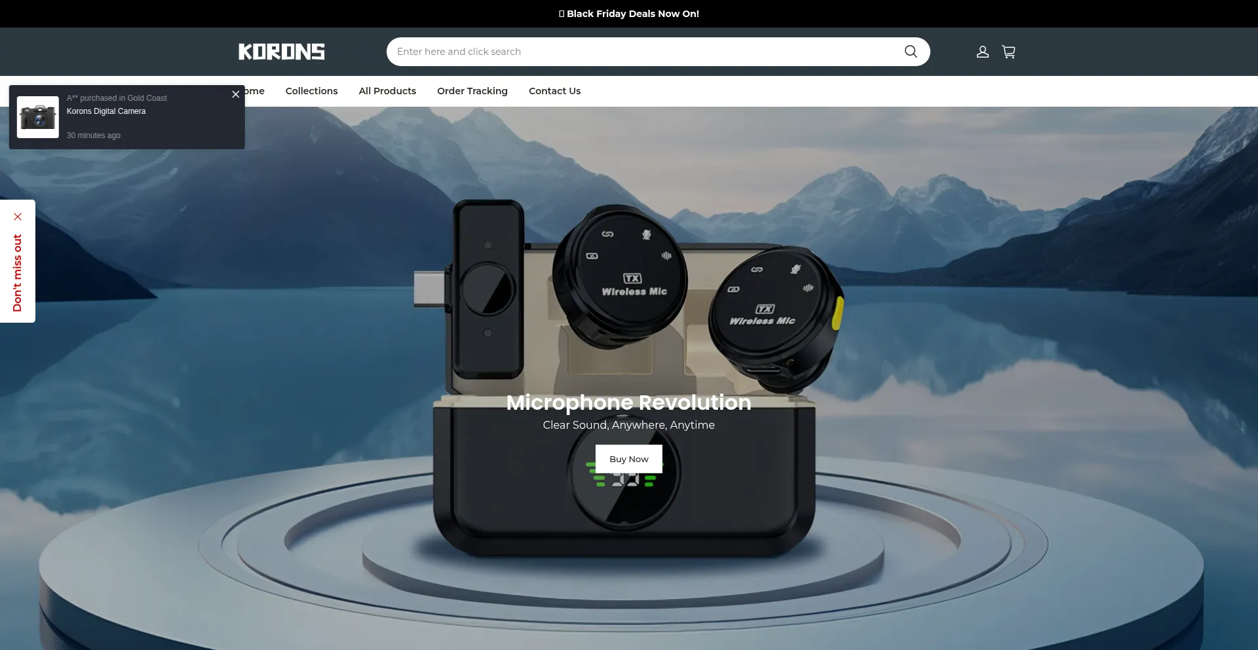Close the recent purchase notification popup
The height and width of the screenshot is (650, 1258).
[x=236, y=94]
